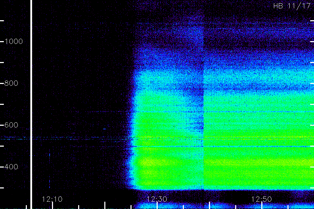The image size is (314, 209).
Task: Click the 12:10 time axis label
Action: tap(52, 199)
